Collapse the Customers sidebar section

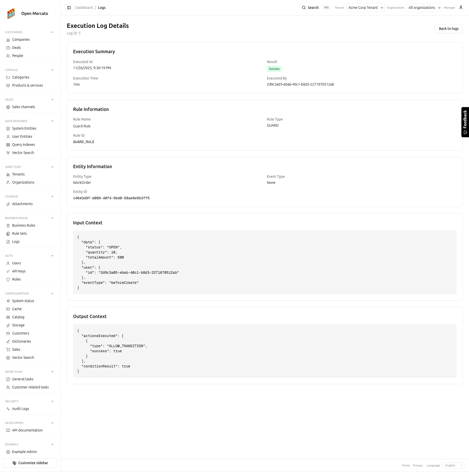pos(52,32)
